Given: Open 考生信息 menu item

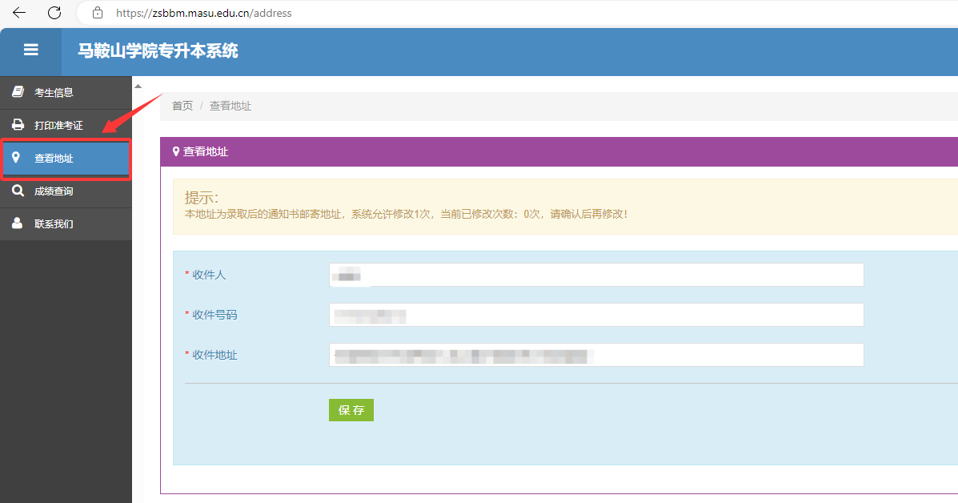Looking at the screenshot, I should click(54, 92).
